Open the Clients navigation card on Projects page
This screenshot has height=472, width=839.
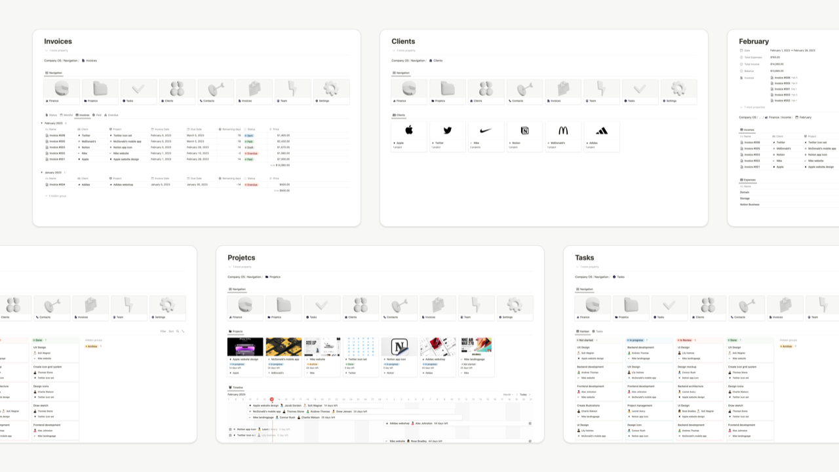(361, 307)
